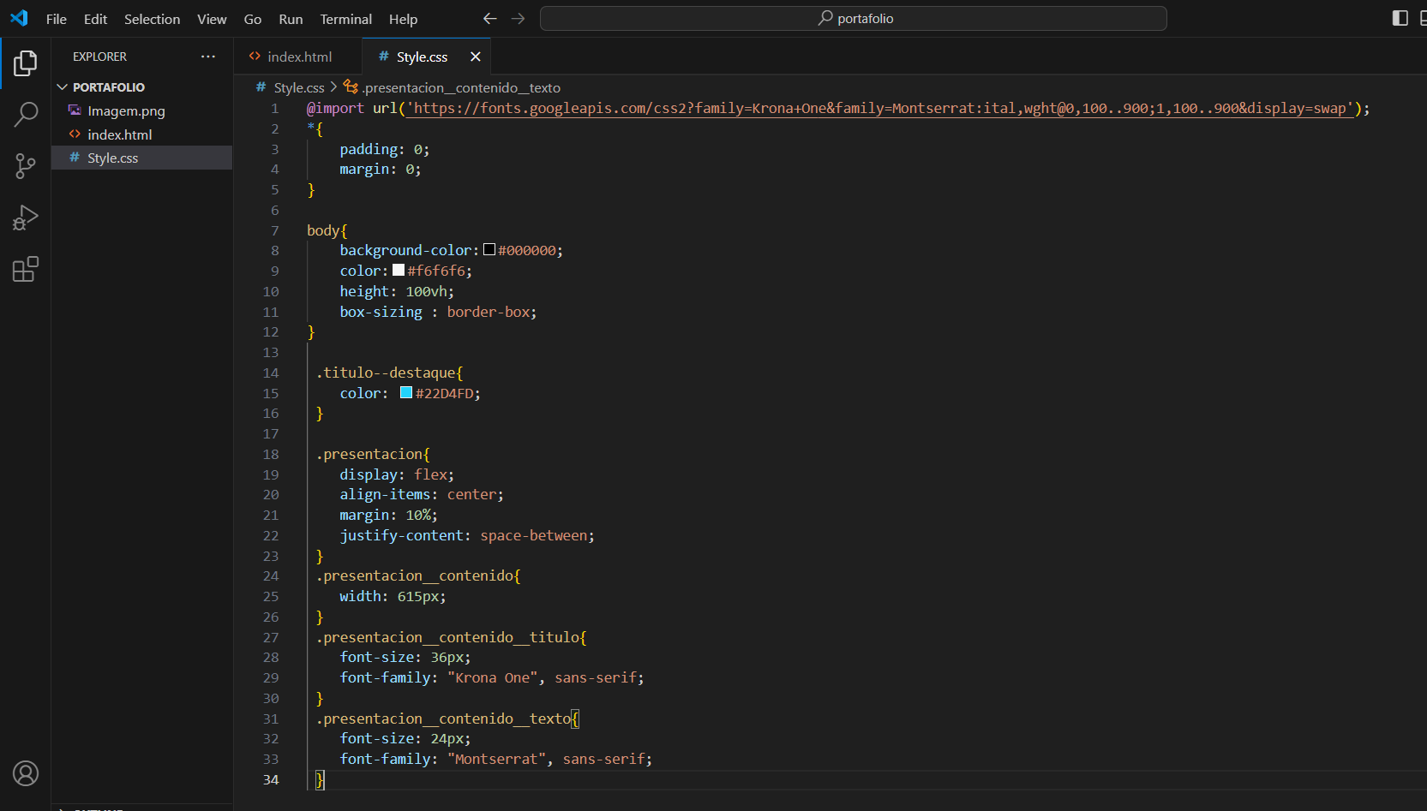
Task: Click the symbol icon in breadcrumb
Action: pos(351,86)
